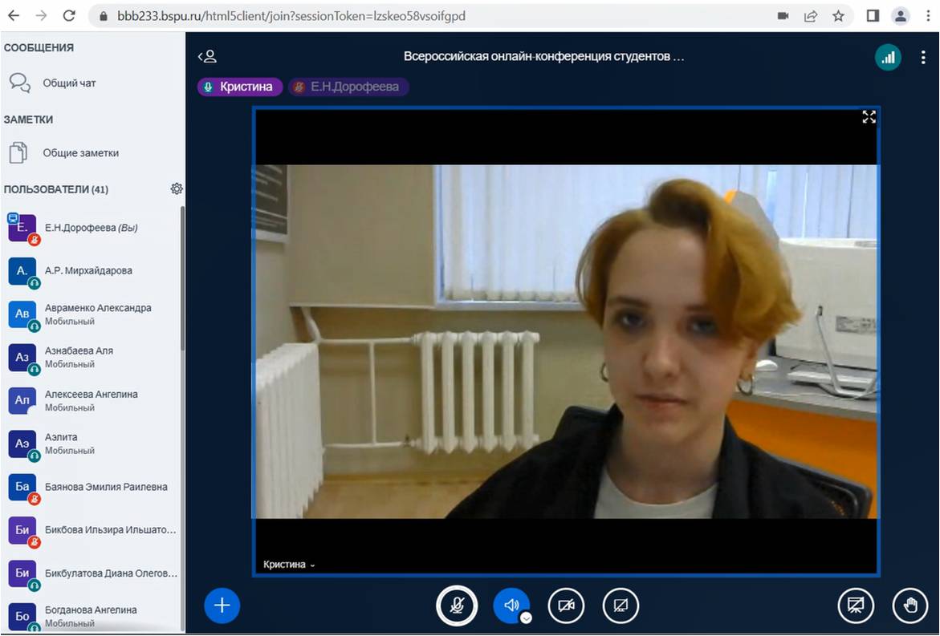940x636 pixels.
Task: Expand the audio device dropdown arrow
Action: click(x=526, y=618)
